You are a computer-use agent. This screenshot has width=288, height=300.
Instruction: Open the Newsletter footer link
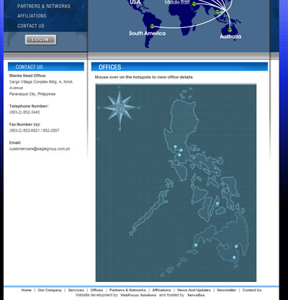pyautogui.click(x=227, y=290)
